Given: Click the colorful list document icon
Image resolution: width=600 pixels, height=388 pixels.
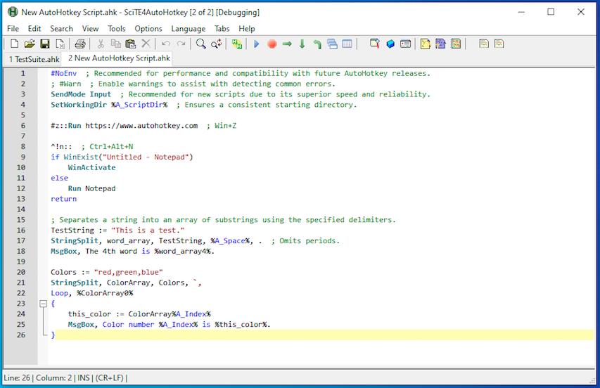Looking at the screenshot, I should (x=456, y=44).
